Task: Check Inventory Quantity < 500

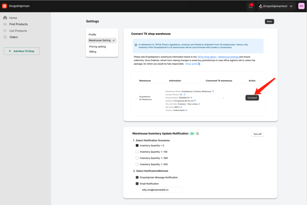Action: (137, 164)
